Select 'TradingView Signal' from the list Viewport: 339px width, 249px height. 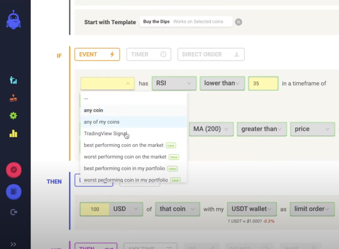click(x=105, y=134)
